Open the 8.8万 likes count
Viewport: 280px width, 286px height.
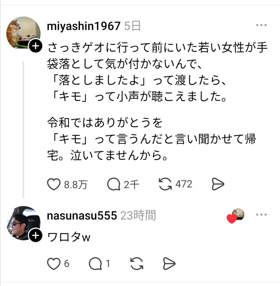pos(76,185)
